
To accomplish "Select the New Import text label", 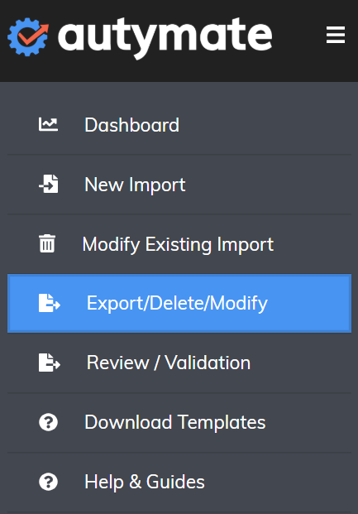I will tap(135, 185).
